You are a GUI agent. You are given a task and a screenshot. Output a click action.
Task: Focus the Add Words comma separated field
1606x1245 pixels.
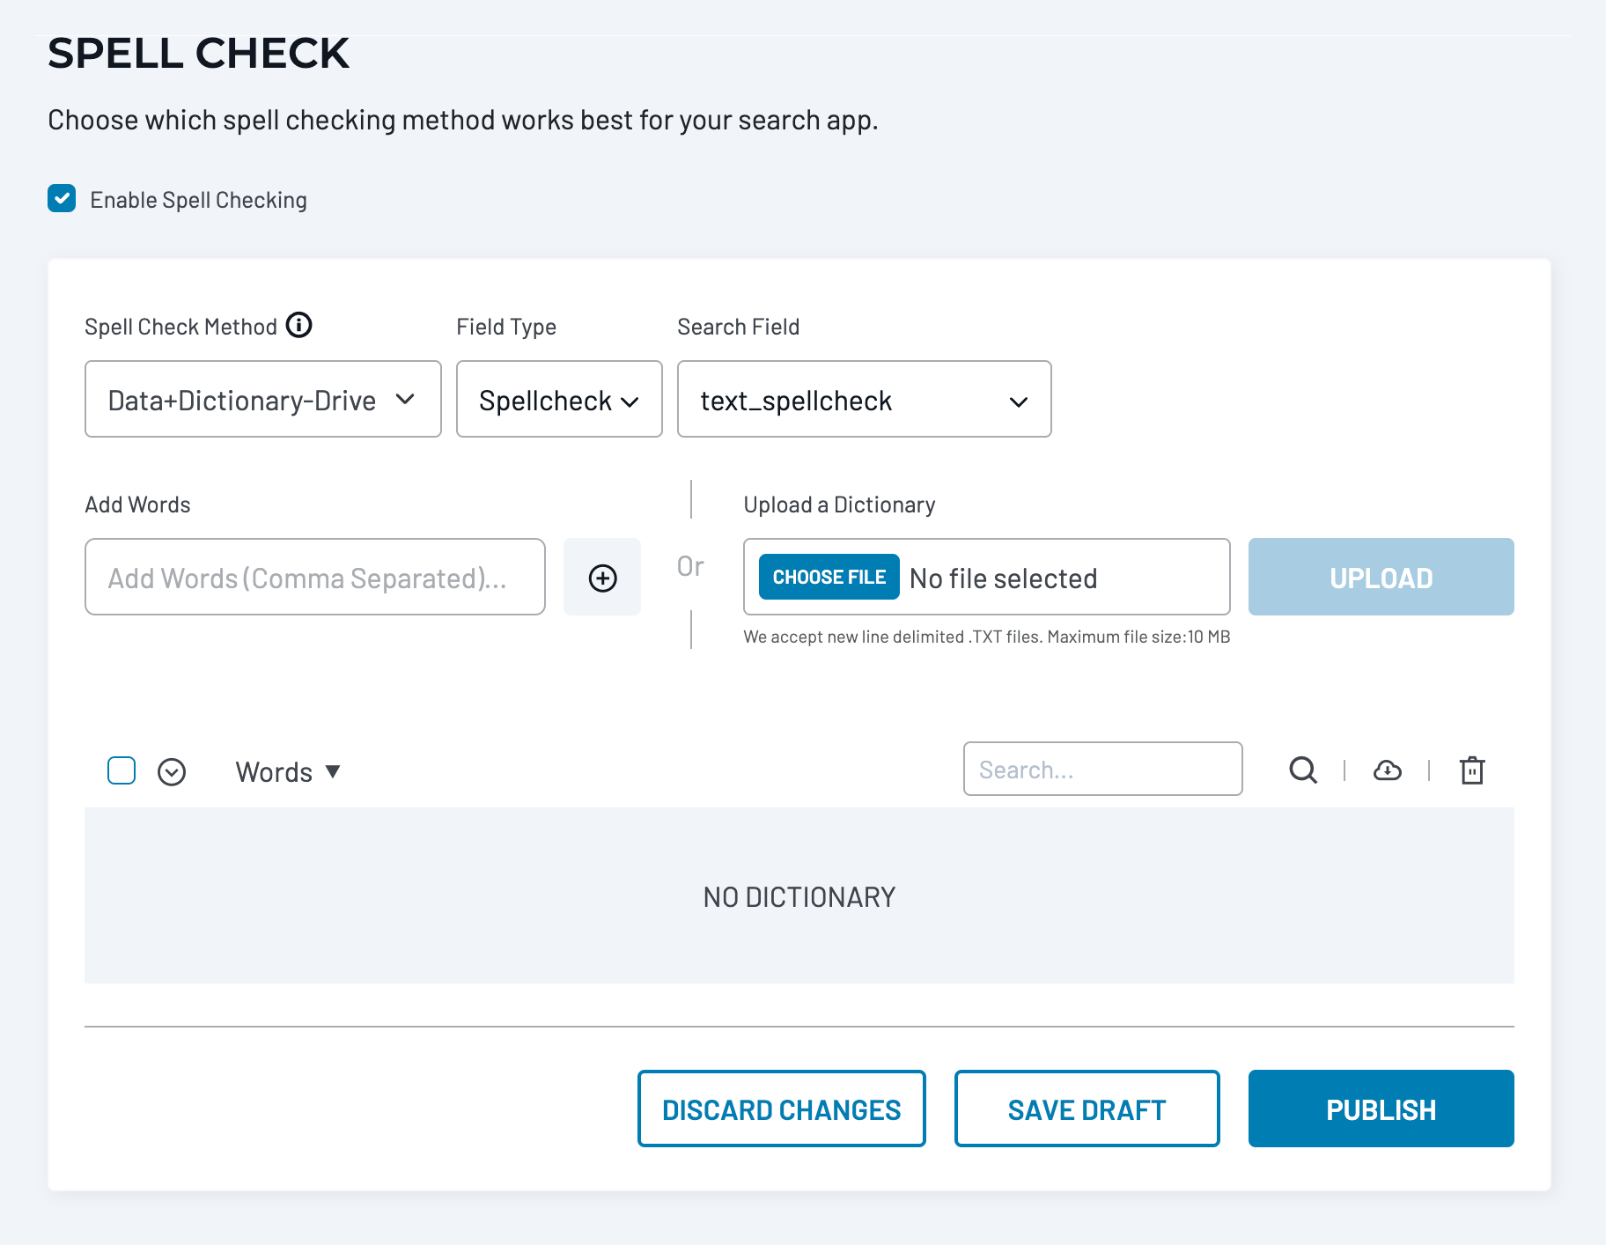(315, 577)
